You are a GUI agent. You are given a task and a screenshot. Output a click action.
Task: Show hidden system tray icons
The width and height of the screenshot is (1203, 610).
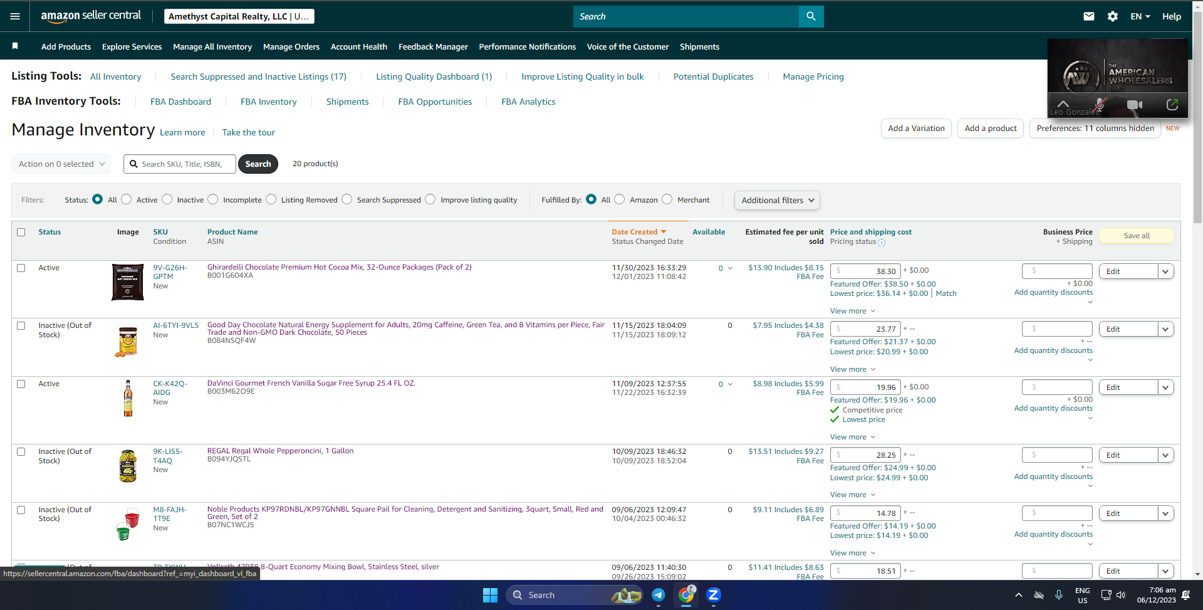(1019, 595)
